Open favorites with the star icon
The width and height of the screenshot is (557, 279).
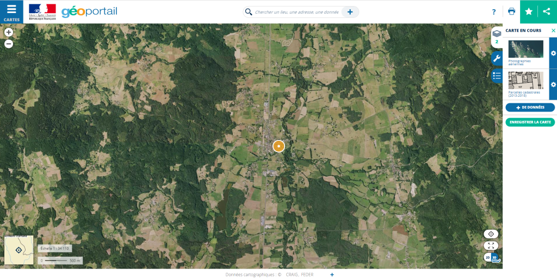click(x=529, y=12)
